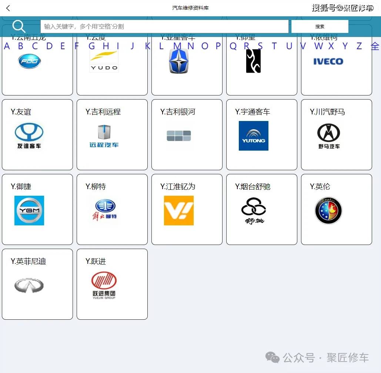Select the 仰望 black emblem logo

pos(253,61)
